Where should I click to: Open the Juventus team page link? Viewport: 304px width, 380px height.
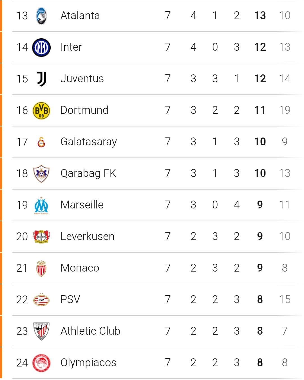pyautogui.click(x=82, y=79)
